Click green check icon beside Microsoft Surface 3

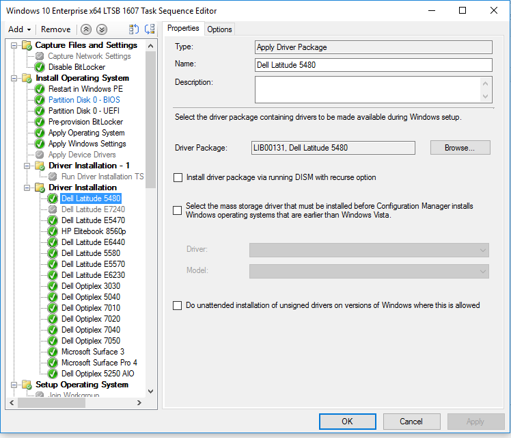coord(53,352)
